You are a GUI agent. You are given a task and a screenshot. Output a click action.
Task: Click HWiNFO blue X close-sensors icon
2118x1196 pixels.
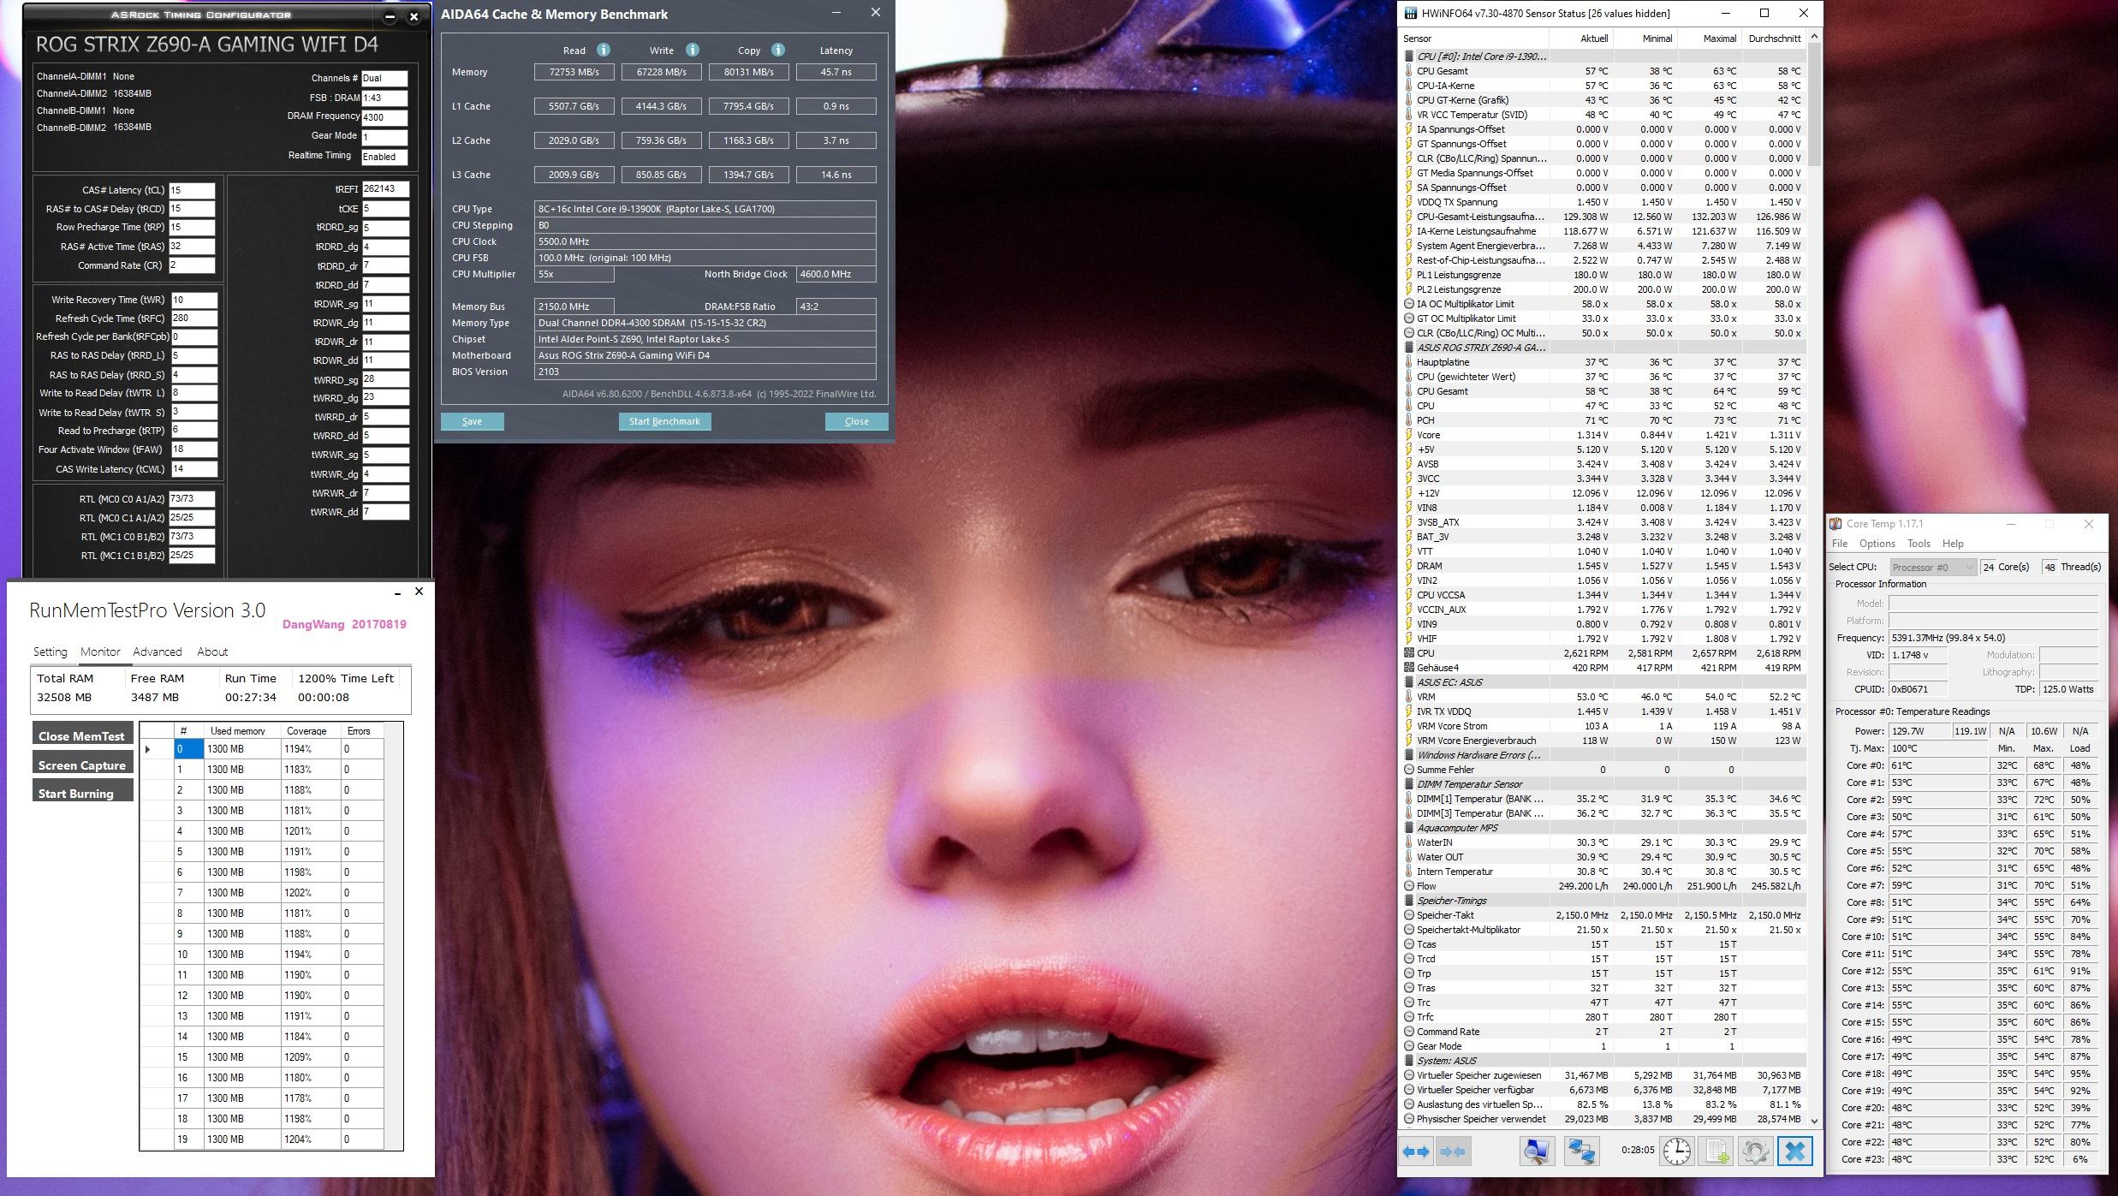click(1795, 1151)
